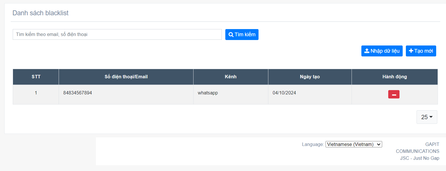Open the Language selection combo box
446x171 pixels.
pos(354,144)
